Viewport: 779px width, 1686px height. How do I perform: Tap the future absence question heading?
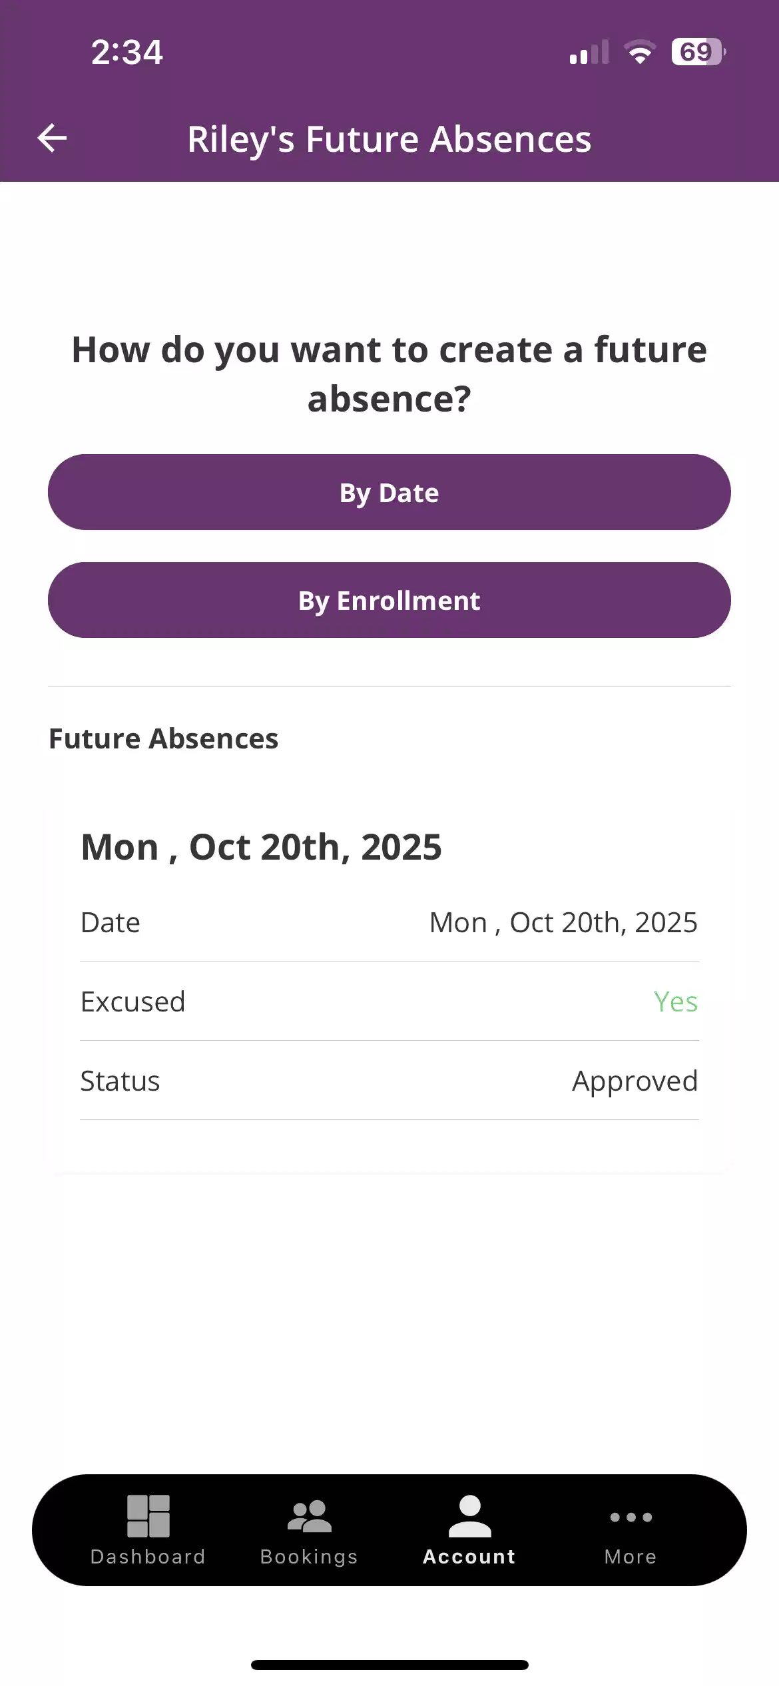click(x=389, y=374)
